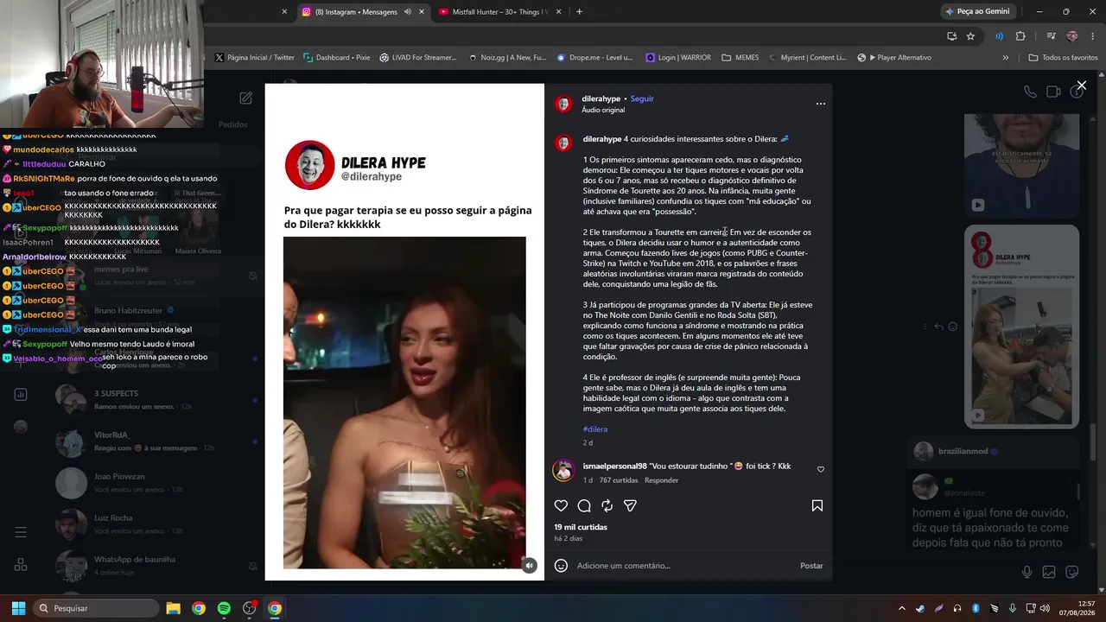Compose a new message with the pencil icon
This screenshot has height=622, width=1106.
point(246,98)
